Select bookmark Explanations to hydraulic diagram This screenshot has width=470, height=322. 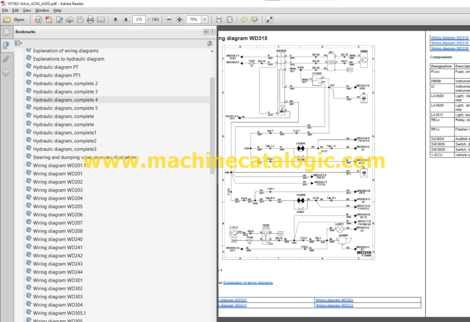(x=69, y=59)
